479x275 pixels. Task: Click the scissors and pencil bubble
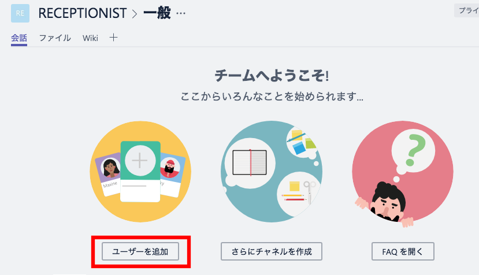(x=299, y=191)
